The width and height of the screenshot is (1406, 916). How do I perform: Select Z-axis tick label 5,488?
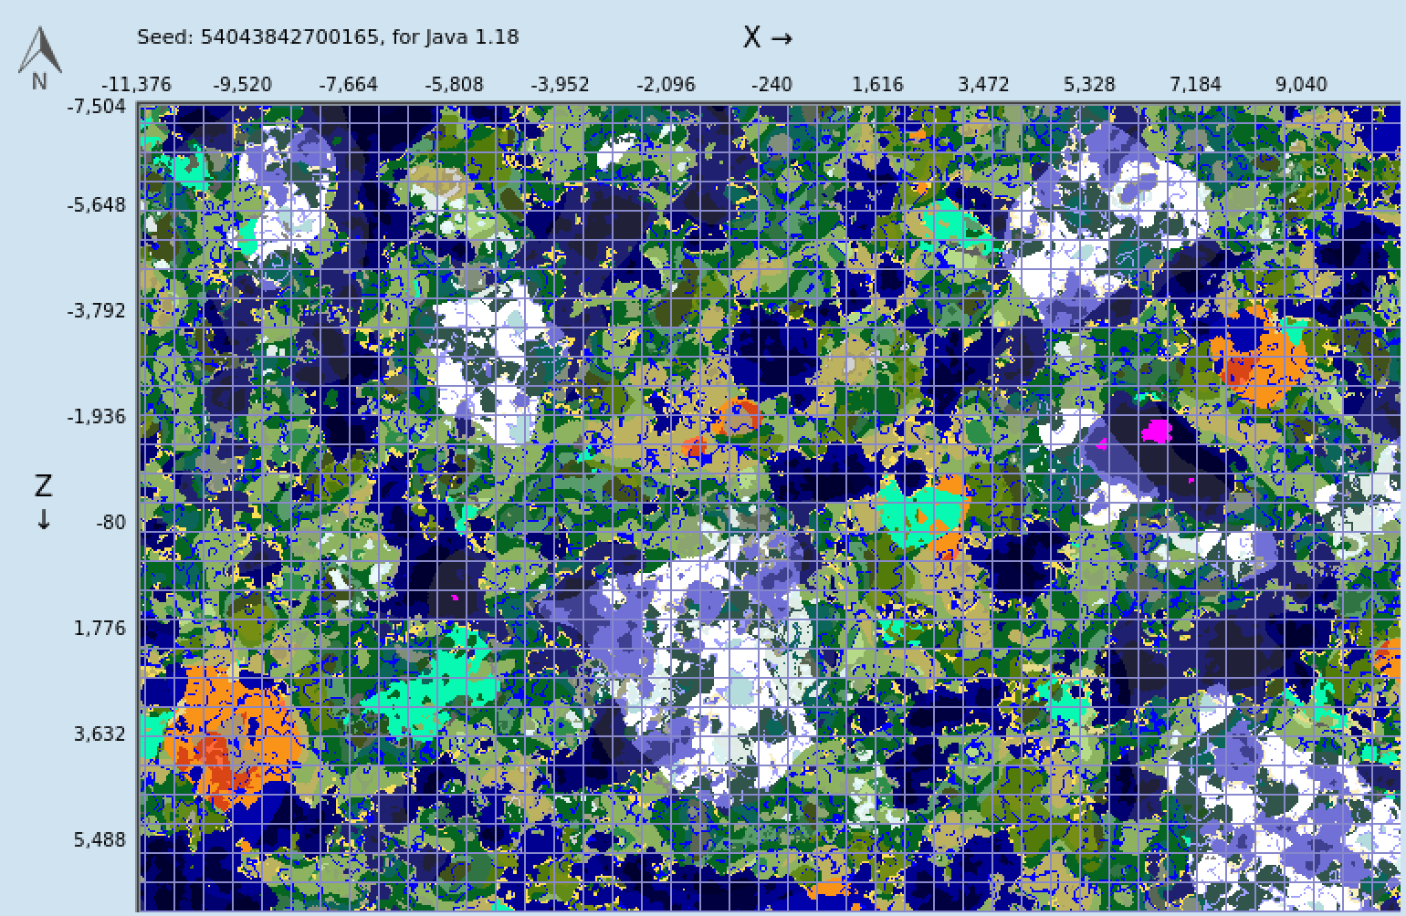pos(100,839)
